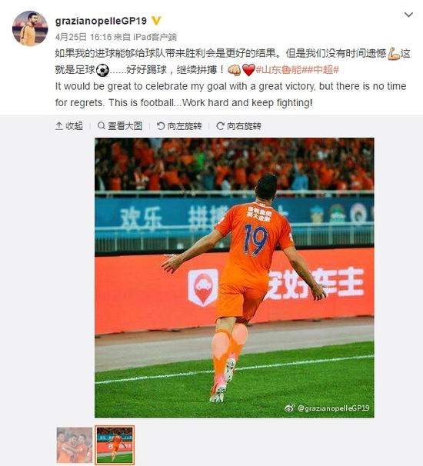Click the magnifier icon beside 查看大图
This screenshot has width=423, height=466.
[102, 125]
